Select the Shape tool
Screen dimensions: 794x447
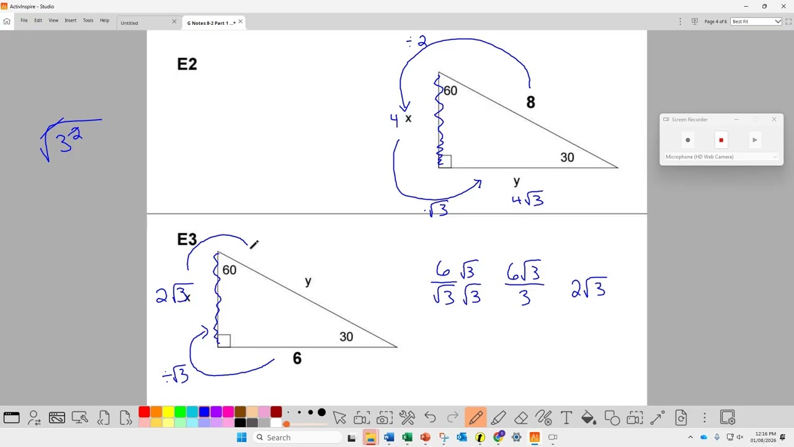click(x=612, y=418)
